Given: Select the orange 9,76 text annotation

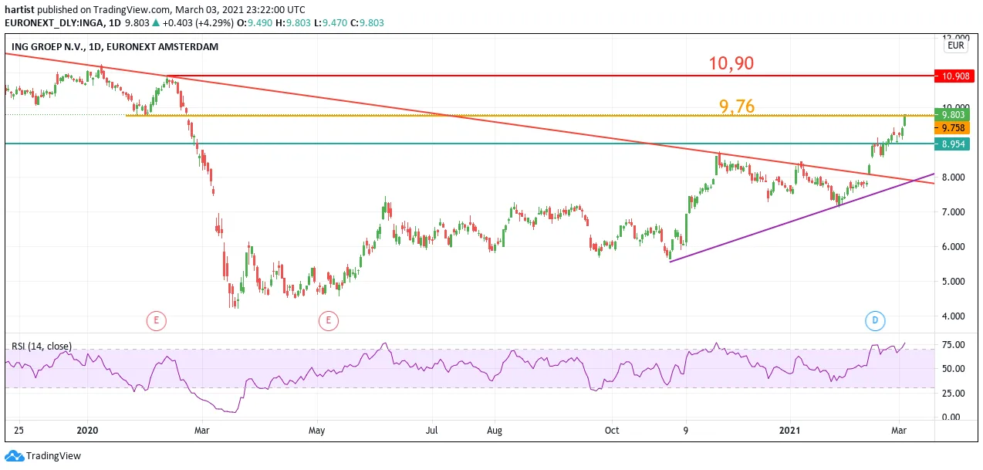Looking at the screenshot, I should point(737,107).
